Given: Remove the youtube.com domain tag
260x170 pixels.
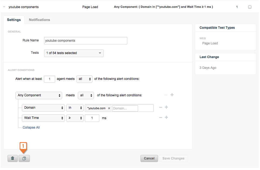Looking at the screenshot, I should (109, 108).
